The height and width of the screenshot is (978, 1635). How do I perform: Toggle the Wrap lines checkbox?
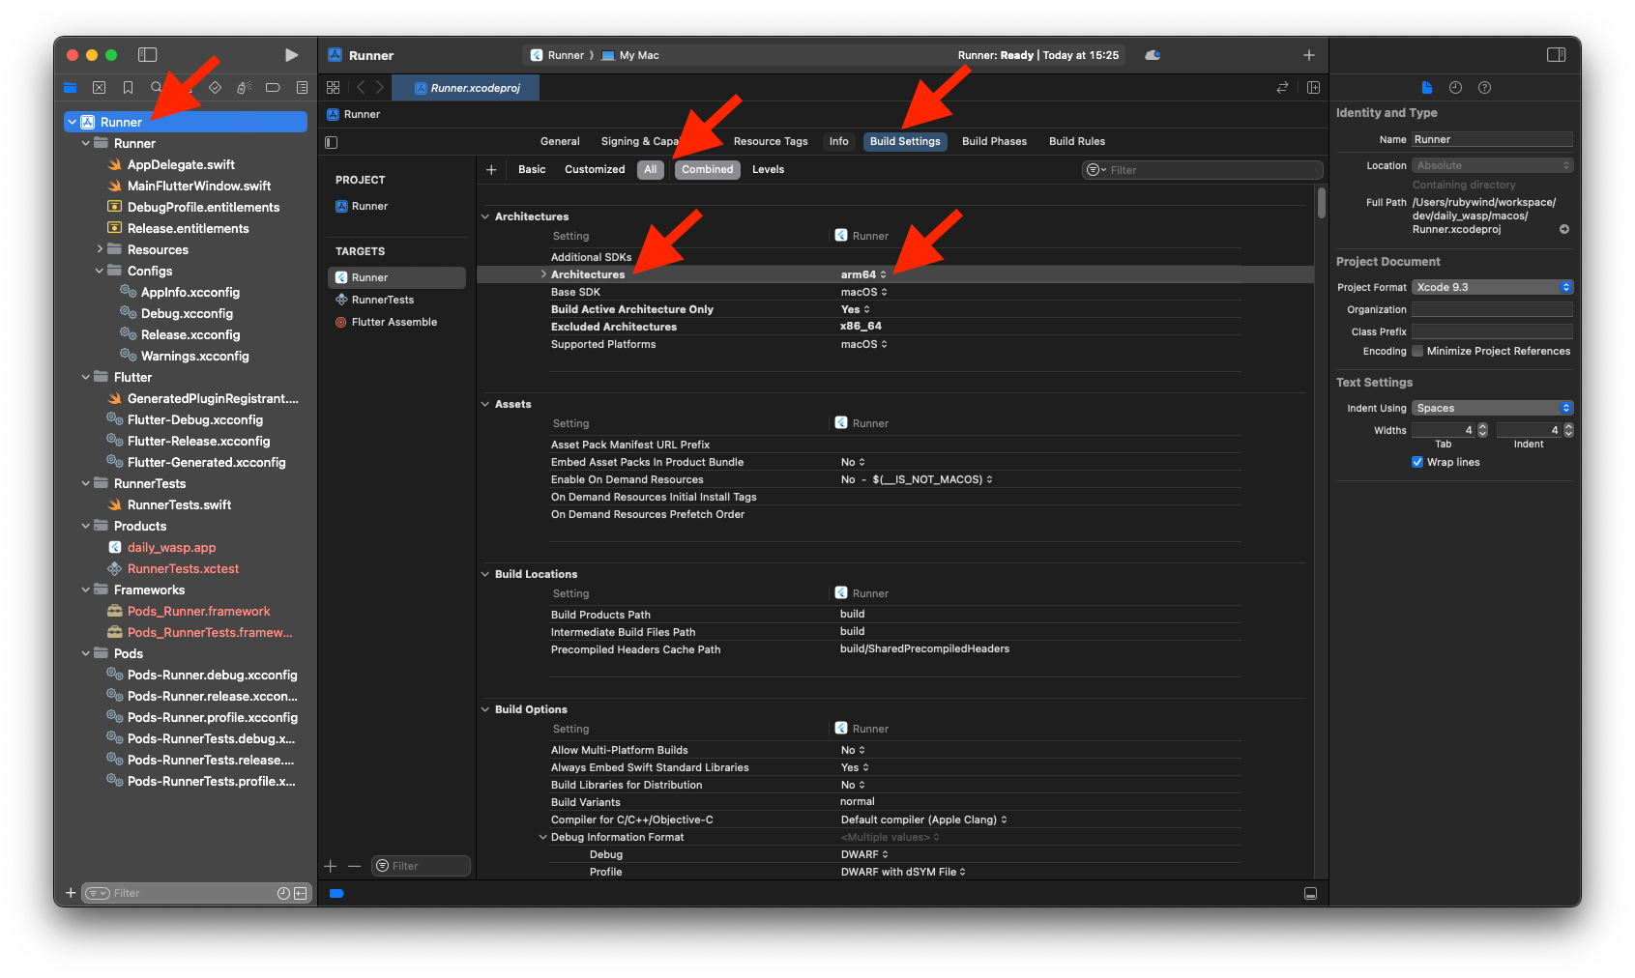[x=1417, y=462]
